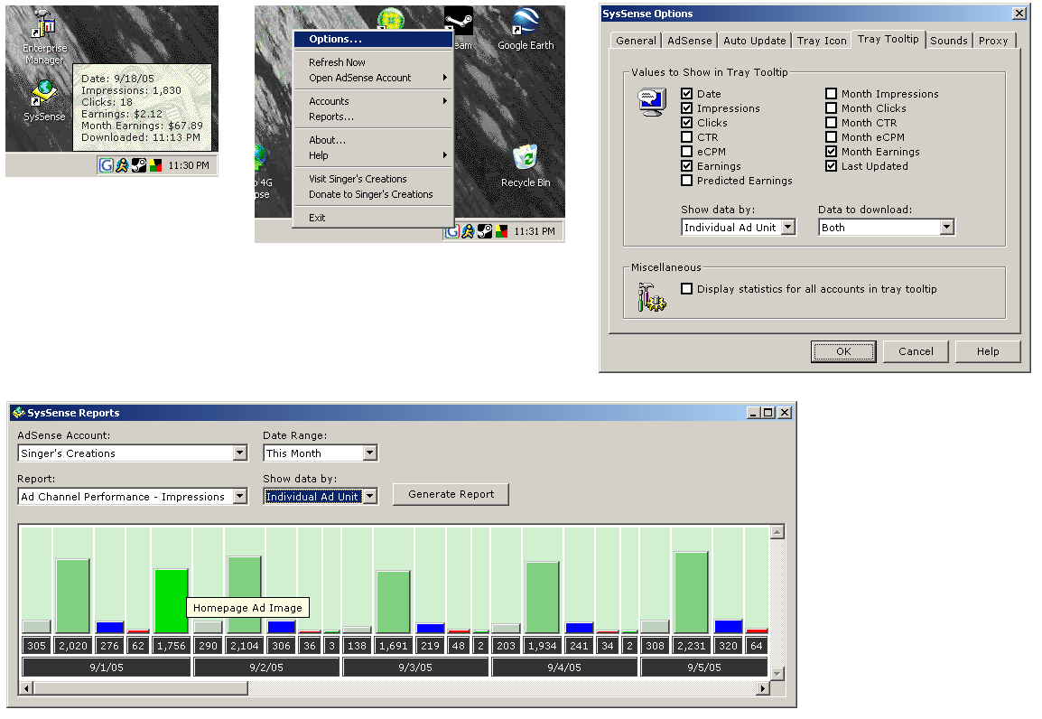
Task: Enable display statistics for all accounts
Action: tap(687, 289)
